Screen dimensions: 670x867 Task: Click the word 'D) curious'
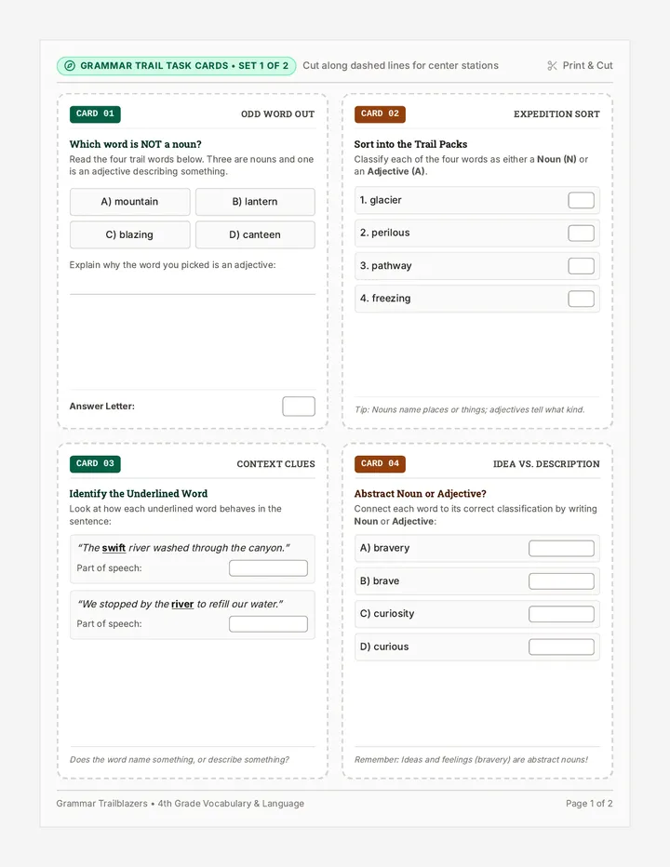point(384,647)
